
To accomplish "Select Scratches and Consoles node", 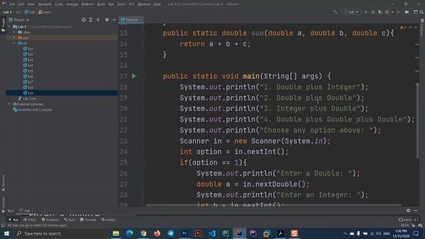I will [x=33, y=110].
